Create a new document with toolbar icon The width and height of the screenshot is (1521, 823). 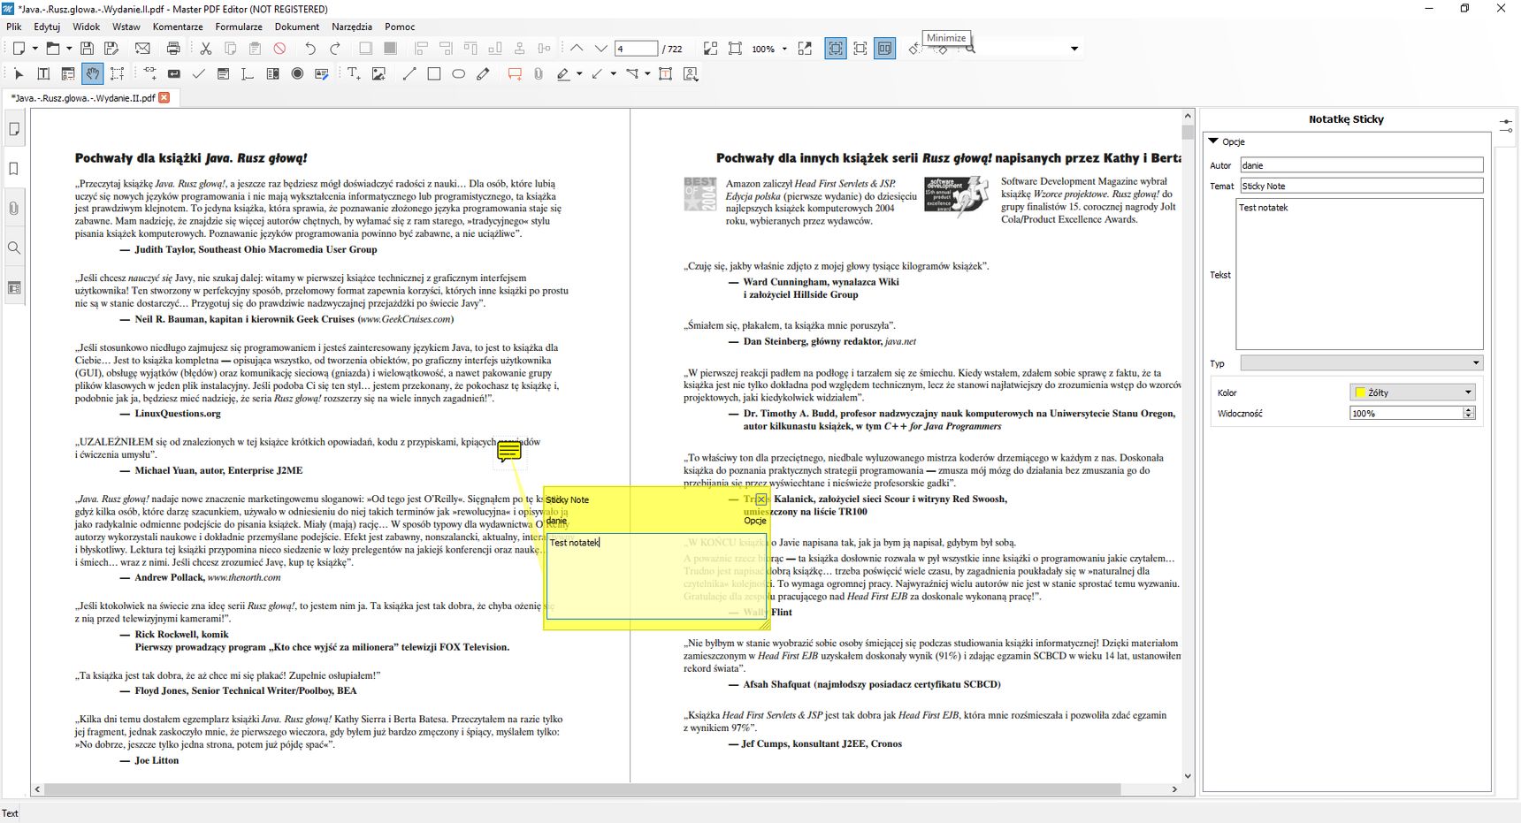pos(19,49)
